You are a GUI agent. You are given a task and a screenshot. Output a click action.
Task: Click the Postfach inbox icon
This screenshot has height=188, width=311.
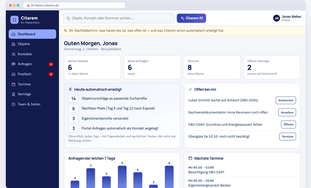coord(14,74)
